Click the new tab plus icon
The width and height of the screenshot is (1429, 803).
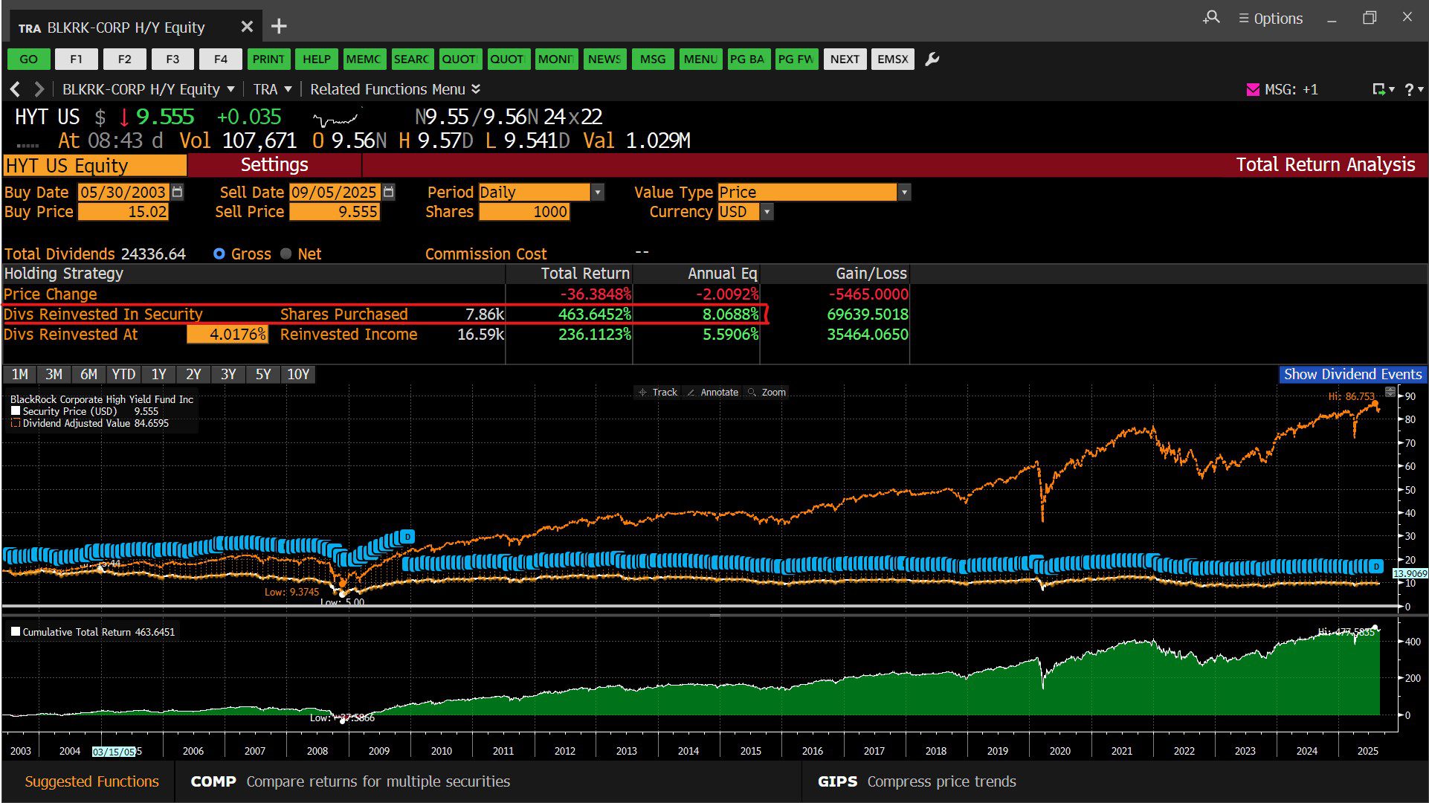click(x=279, y=27)
